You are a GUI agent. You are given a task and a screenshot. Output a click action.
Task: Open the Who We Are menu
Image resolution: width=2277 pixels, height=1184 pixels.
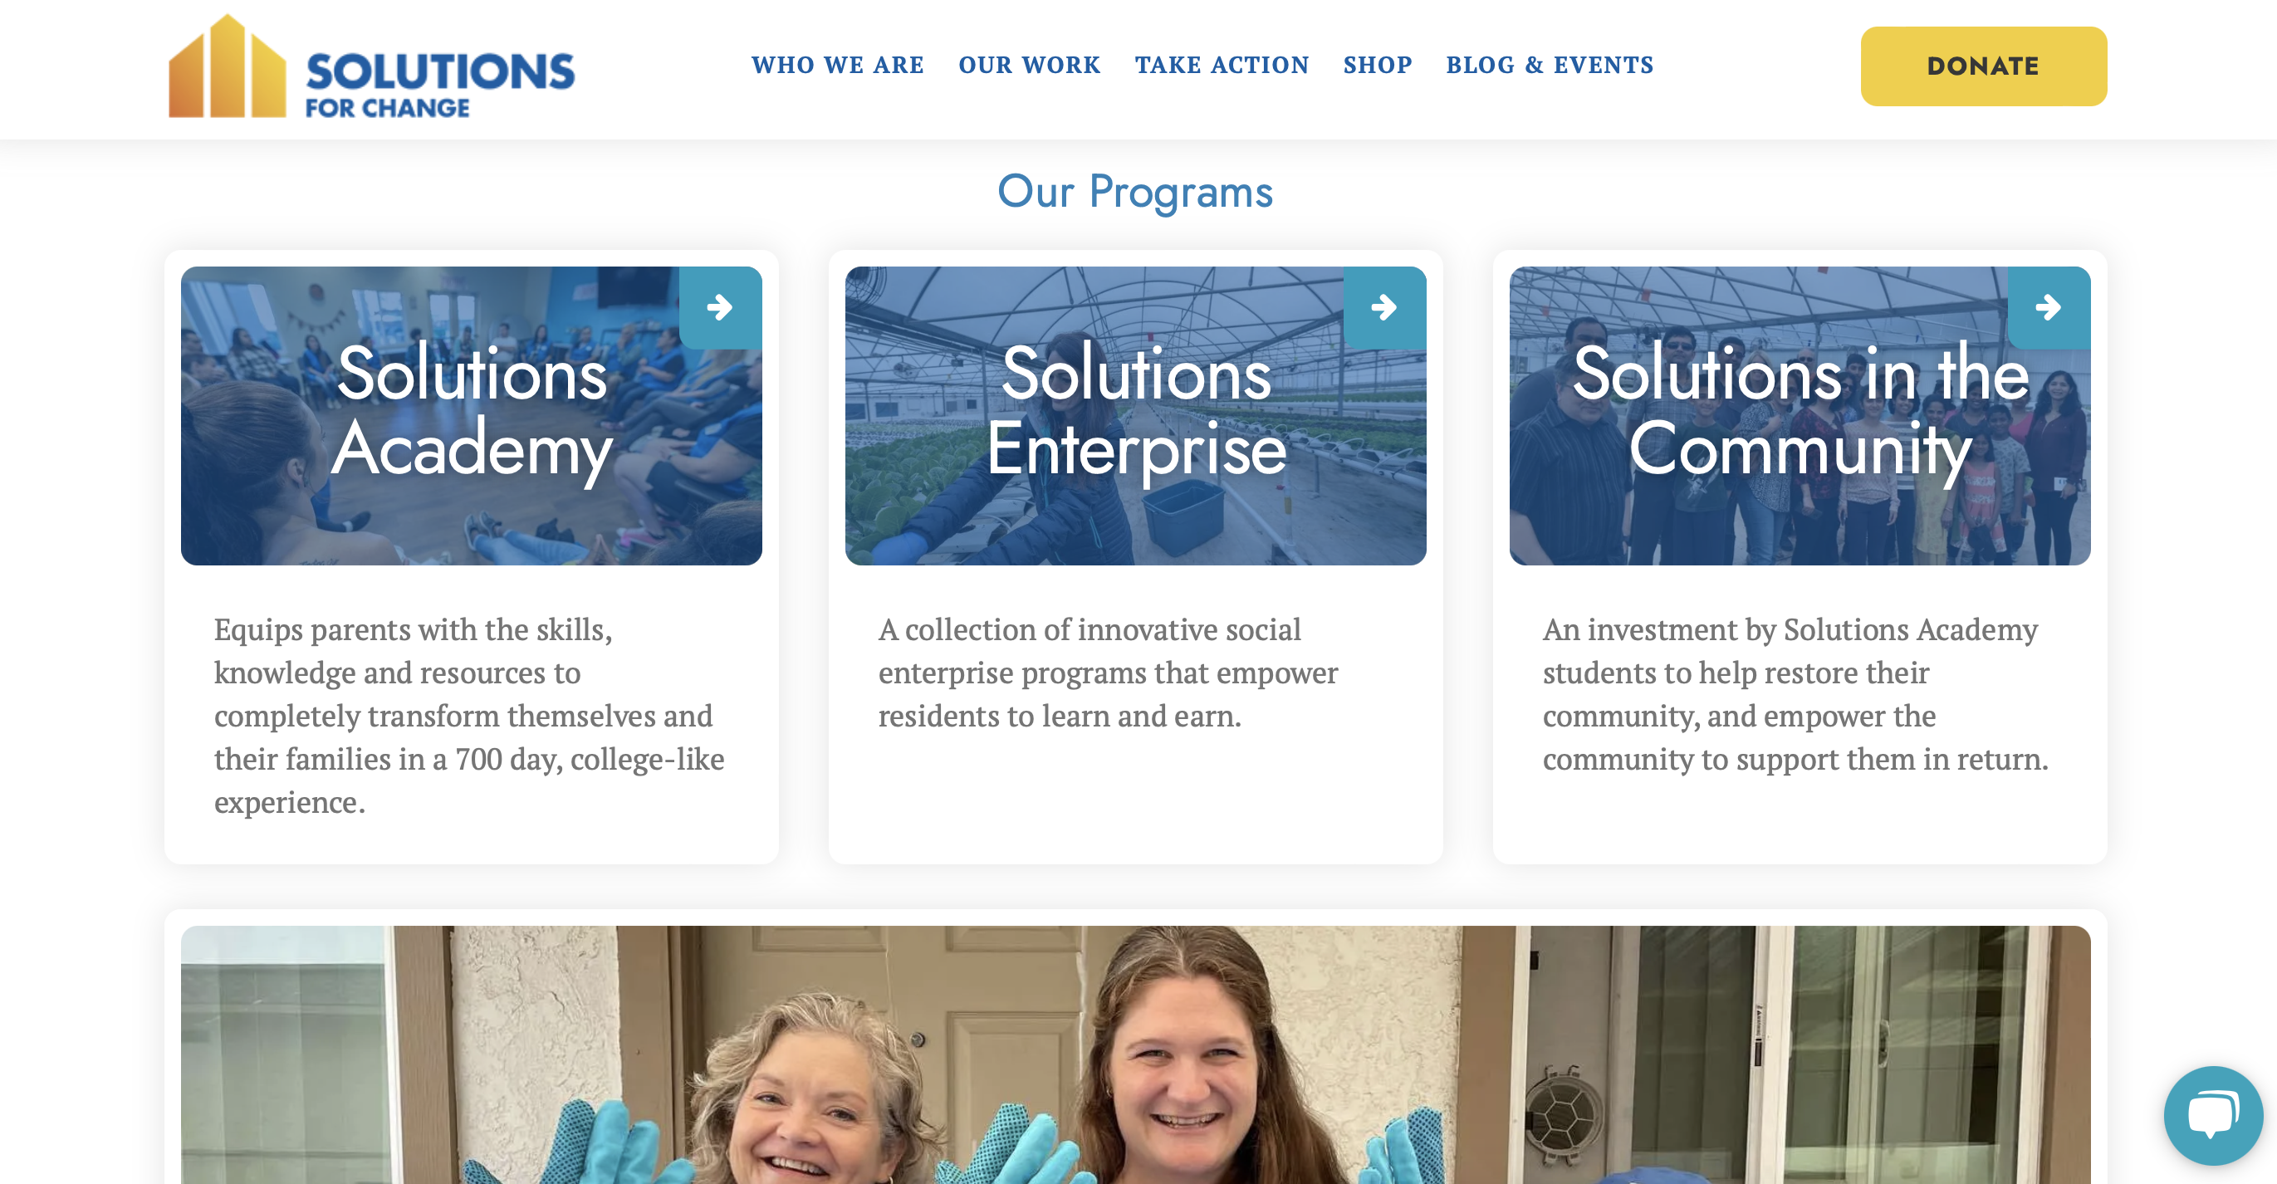(x=837, y=66)
